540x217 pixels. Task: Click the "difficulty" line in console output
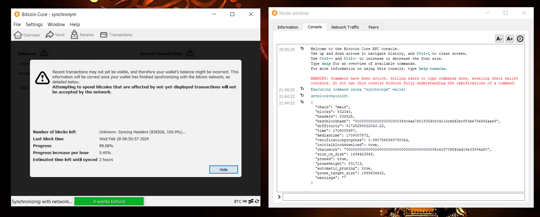click(350, 126)
